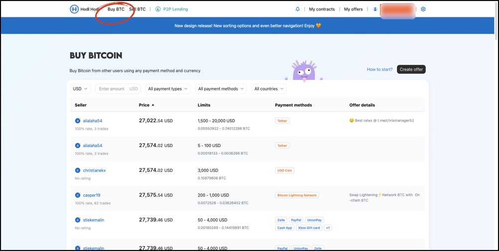Click the Price sort arrow

153,105
